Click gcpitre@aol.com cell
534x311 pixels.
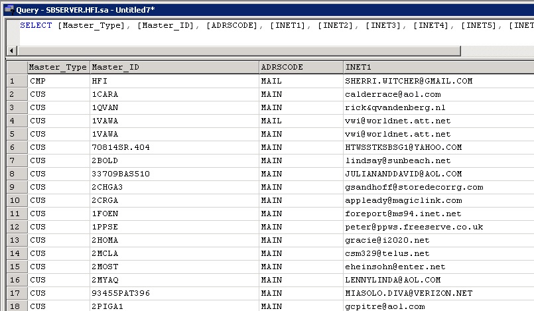[438, 306]
